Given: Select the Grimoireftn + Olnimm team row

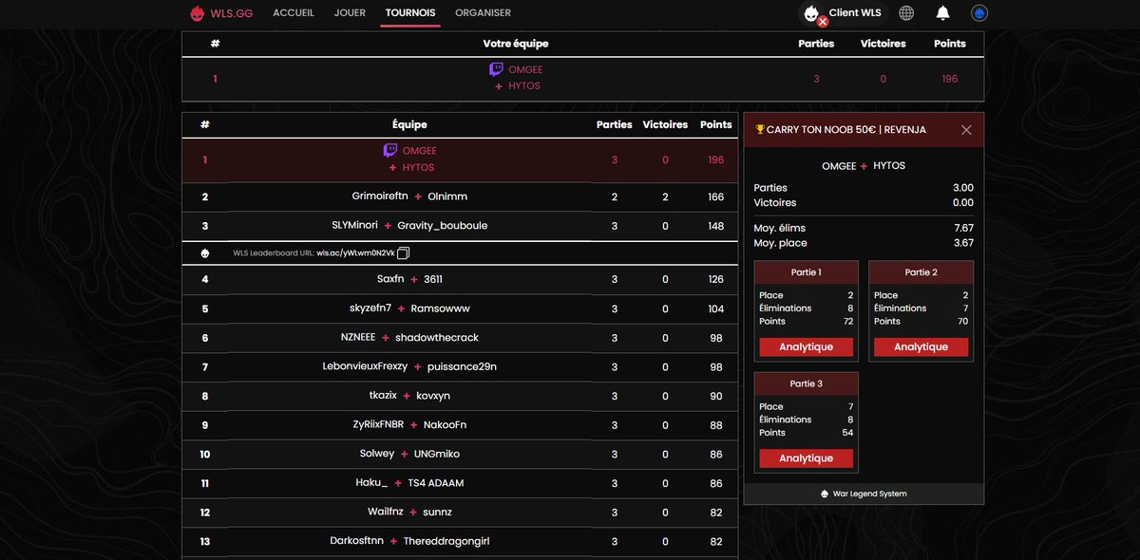Looking at the screenshot, I should [x=460, y=197].
